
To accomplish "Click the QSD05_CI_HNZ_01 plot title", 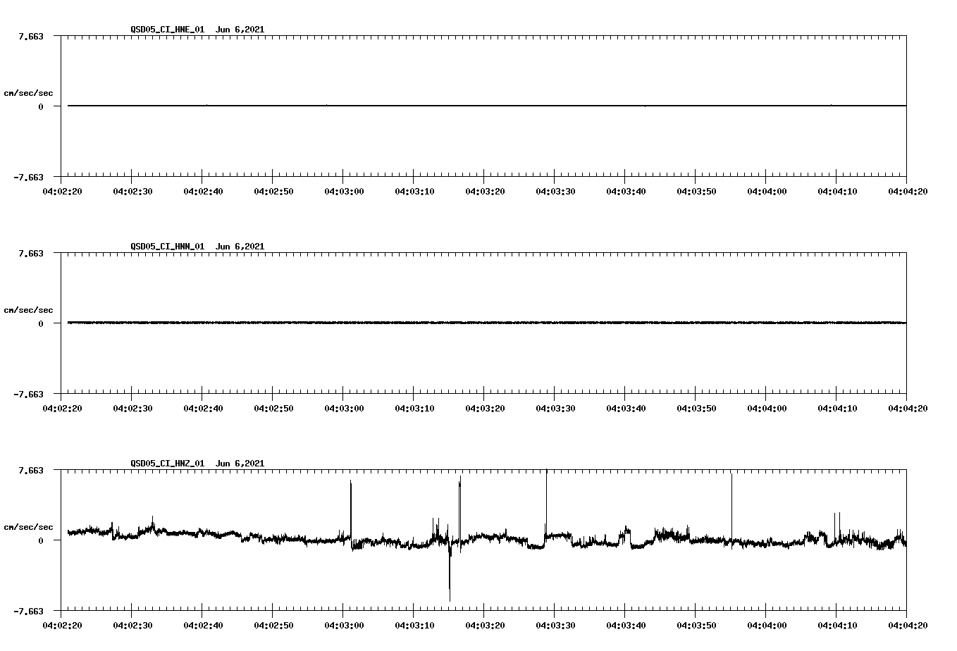I will [x=197, y=464].
